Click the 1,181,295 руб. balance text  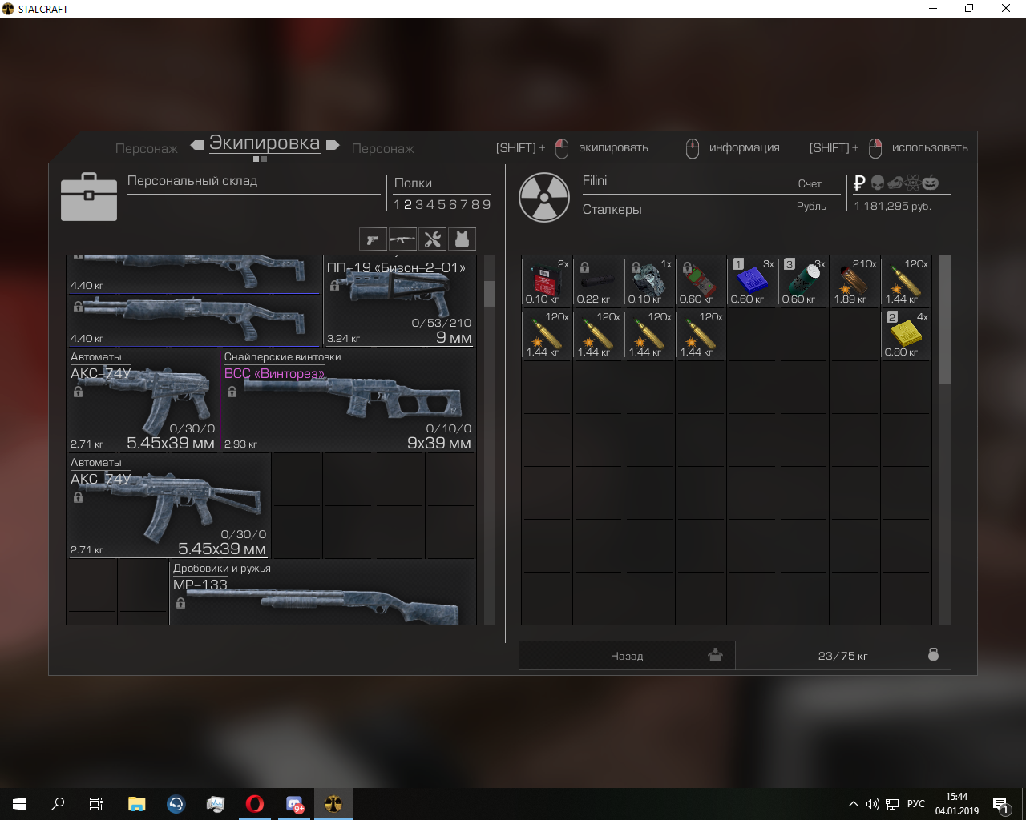892,206
